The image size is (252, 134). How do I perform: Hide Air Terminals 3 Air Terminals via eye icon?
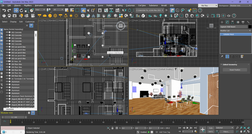point(7,79)
